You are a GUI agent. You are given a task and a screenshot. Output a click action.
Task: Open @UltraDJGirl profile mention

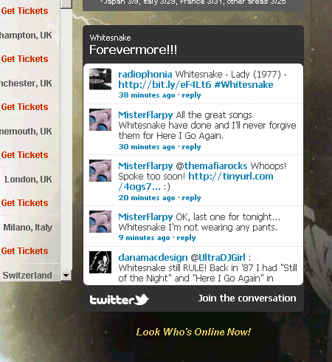pyautogui.click(x=218, y=258)
